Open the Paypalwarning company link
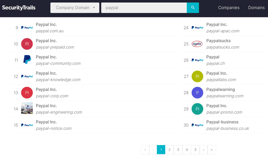268x159 pixels. pos(220,90)
